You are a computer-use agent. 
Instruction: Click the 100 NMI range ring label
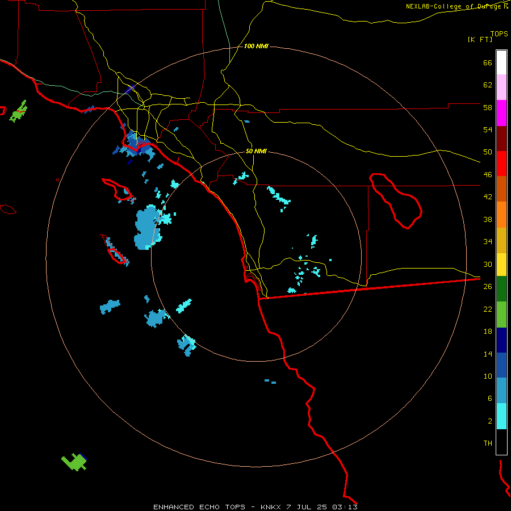point(256,47)
